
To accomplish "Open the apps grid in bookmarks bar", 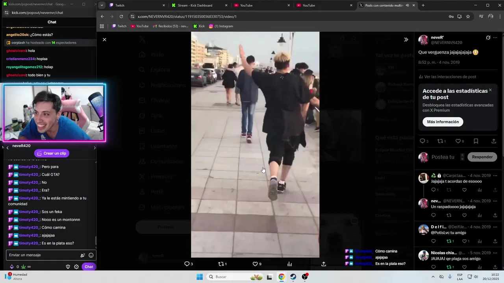I will 102,26.
